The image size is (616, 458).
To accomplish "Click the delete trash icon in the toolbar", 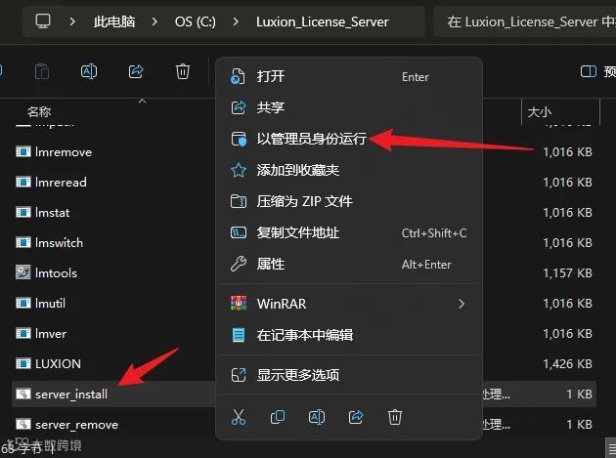I will (183, 71).
